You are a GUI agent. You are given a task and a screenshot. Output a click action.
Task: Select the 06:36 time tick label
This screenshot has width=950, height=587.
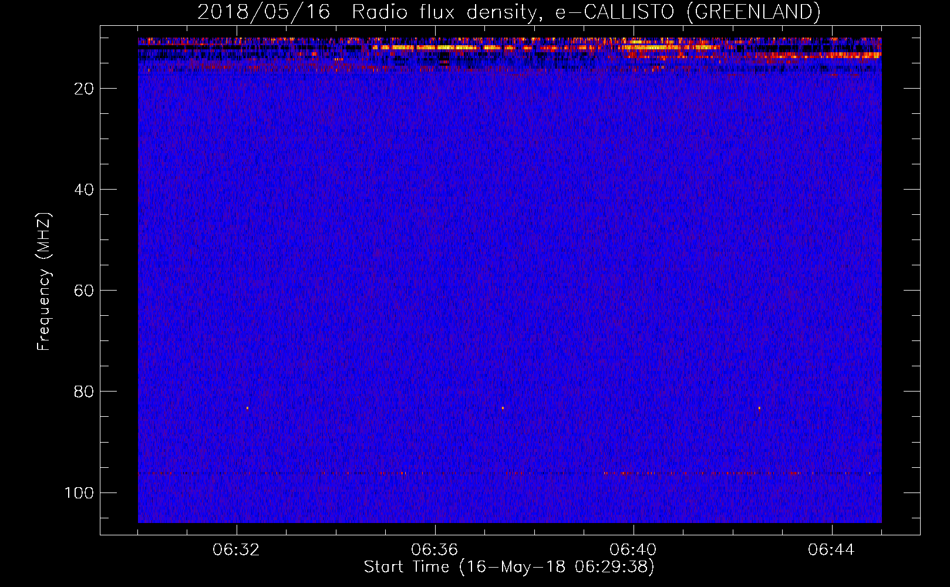click(434, 550)
